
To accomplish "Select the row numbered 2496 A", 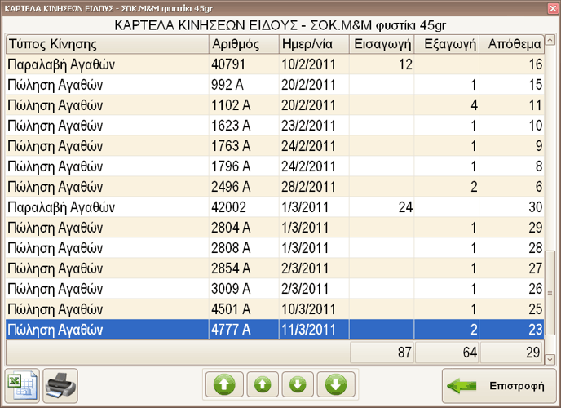I will 275,187.
